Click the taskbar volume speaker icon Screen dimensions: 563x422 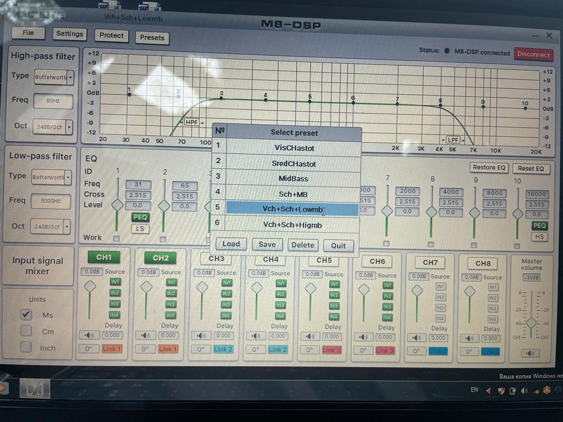524,391
